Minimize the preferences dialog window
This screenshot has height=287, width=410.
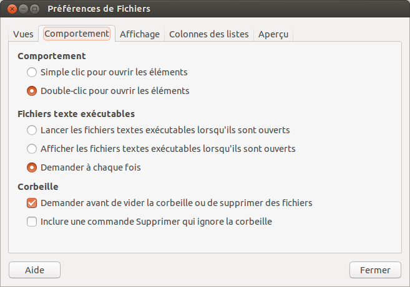click(22, 9)
